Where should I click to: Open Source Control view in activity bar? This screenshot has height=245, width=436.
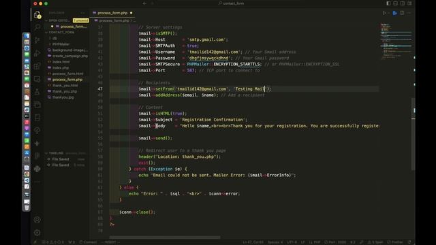tap(37, 40)
